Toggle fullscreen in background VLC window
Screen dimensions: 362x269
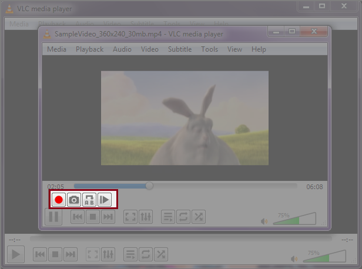tap(93, 254)
